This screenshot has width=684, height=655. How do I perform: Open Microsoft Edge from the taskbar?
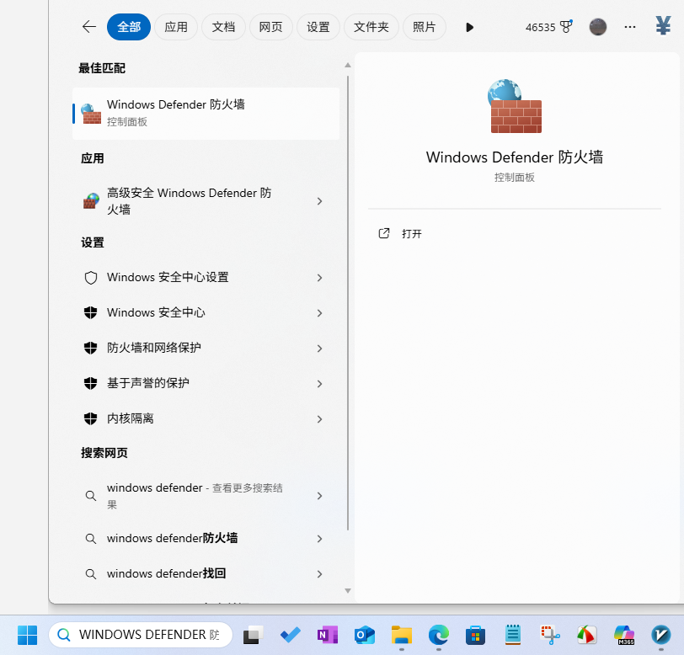coord(438,635)
